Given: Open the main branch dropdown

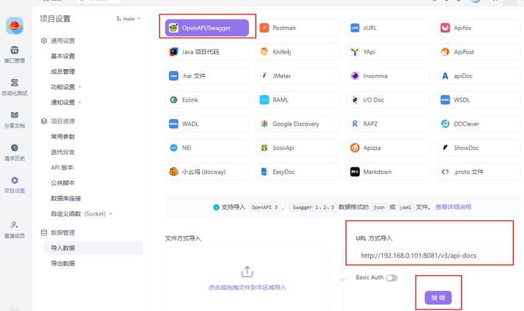Looking at the screenshot, I should point(129,19).
